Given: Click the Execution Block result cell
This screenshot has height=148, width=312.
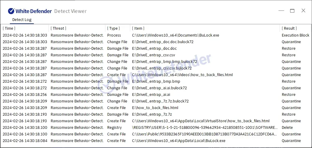Looking at the screenshot, I should [x=296, y=35].
